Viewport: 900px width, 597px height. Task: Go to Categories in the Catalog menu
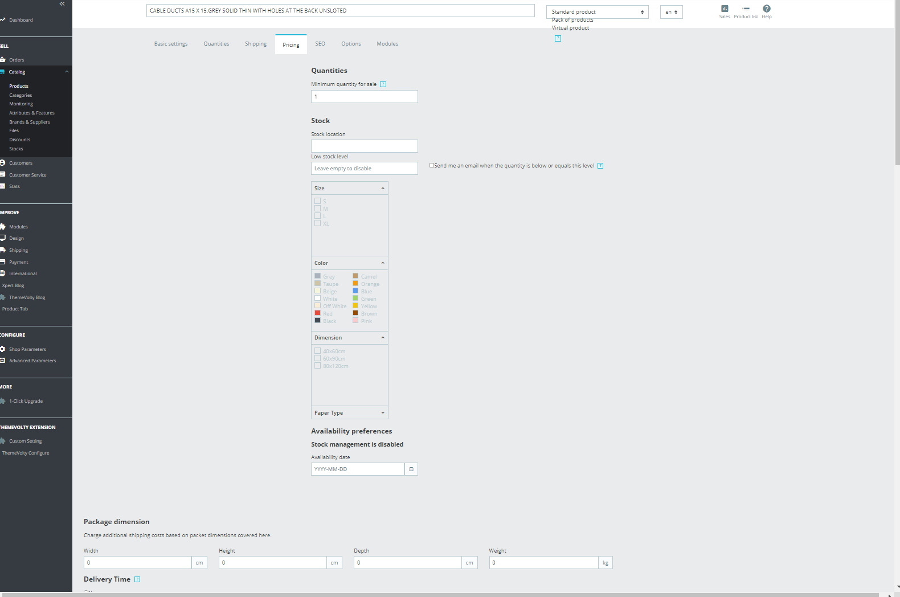pos(21,95)
